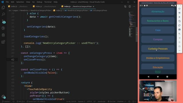The image size is (183, 103).
Task: Open the Search view in activity bar
Action: pos(3,14)
